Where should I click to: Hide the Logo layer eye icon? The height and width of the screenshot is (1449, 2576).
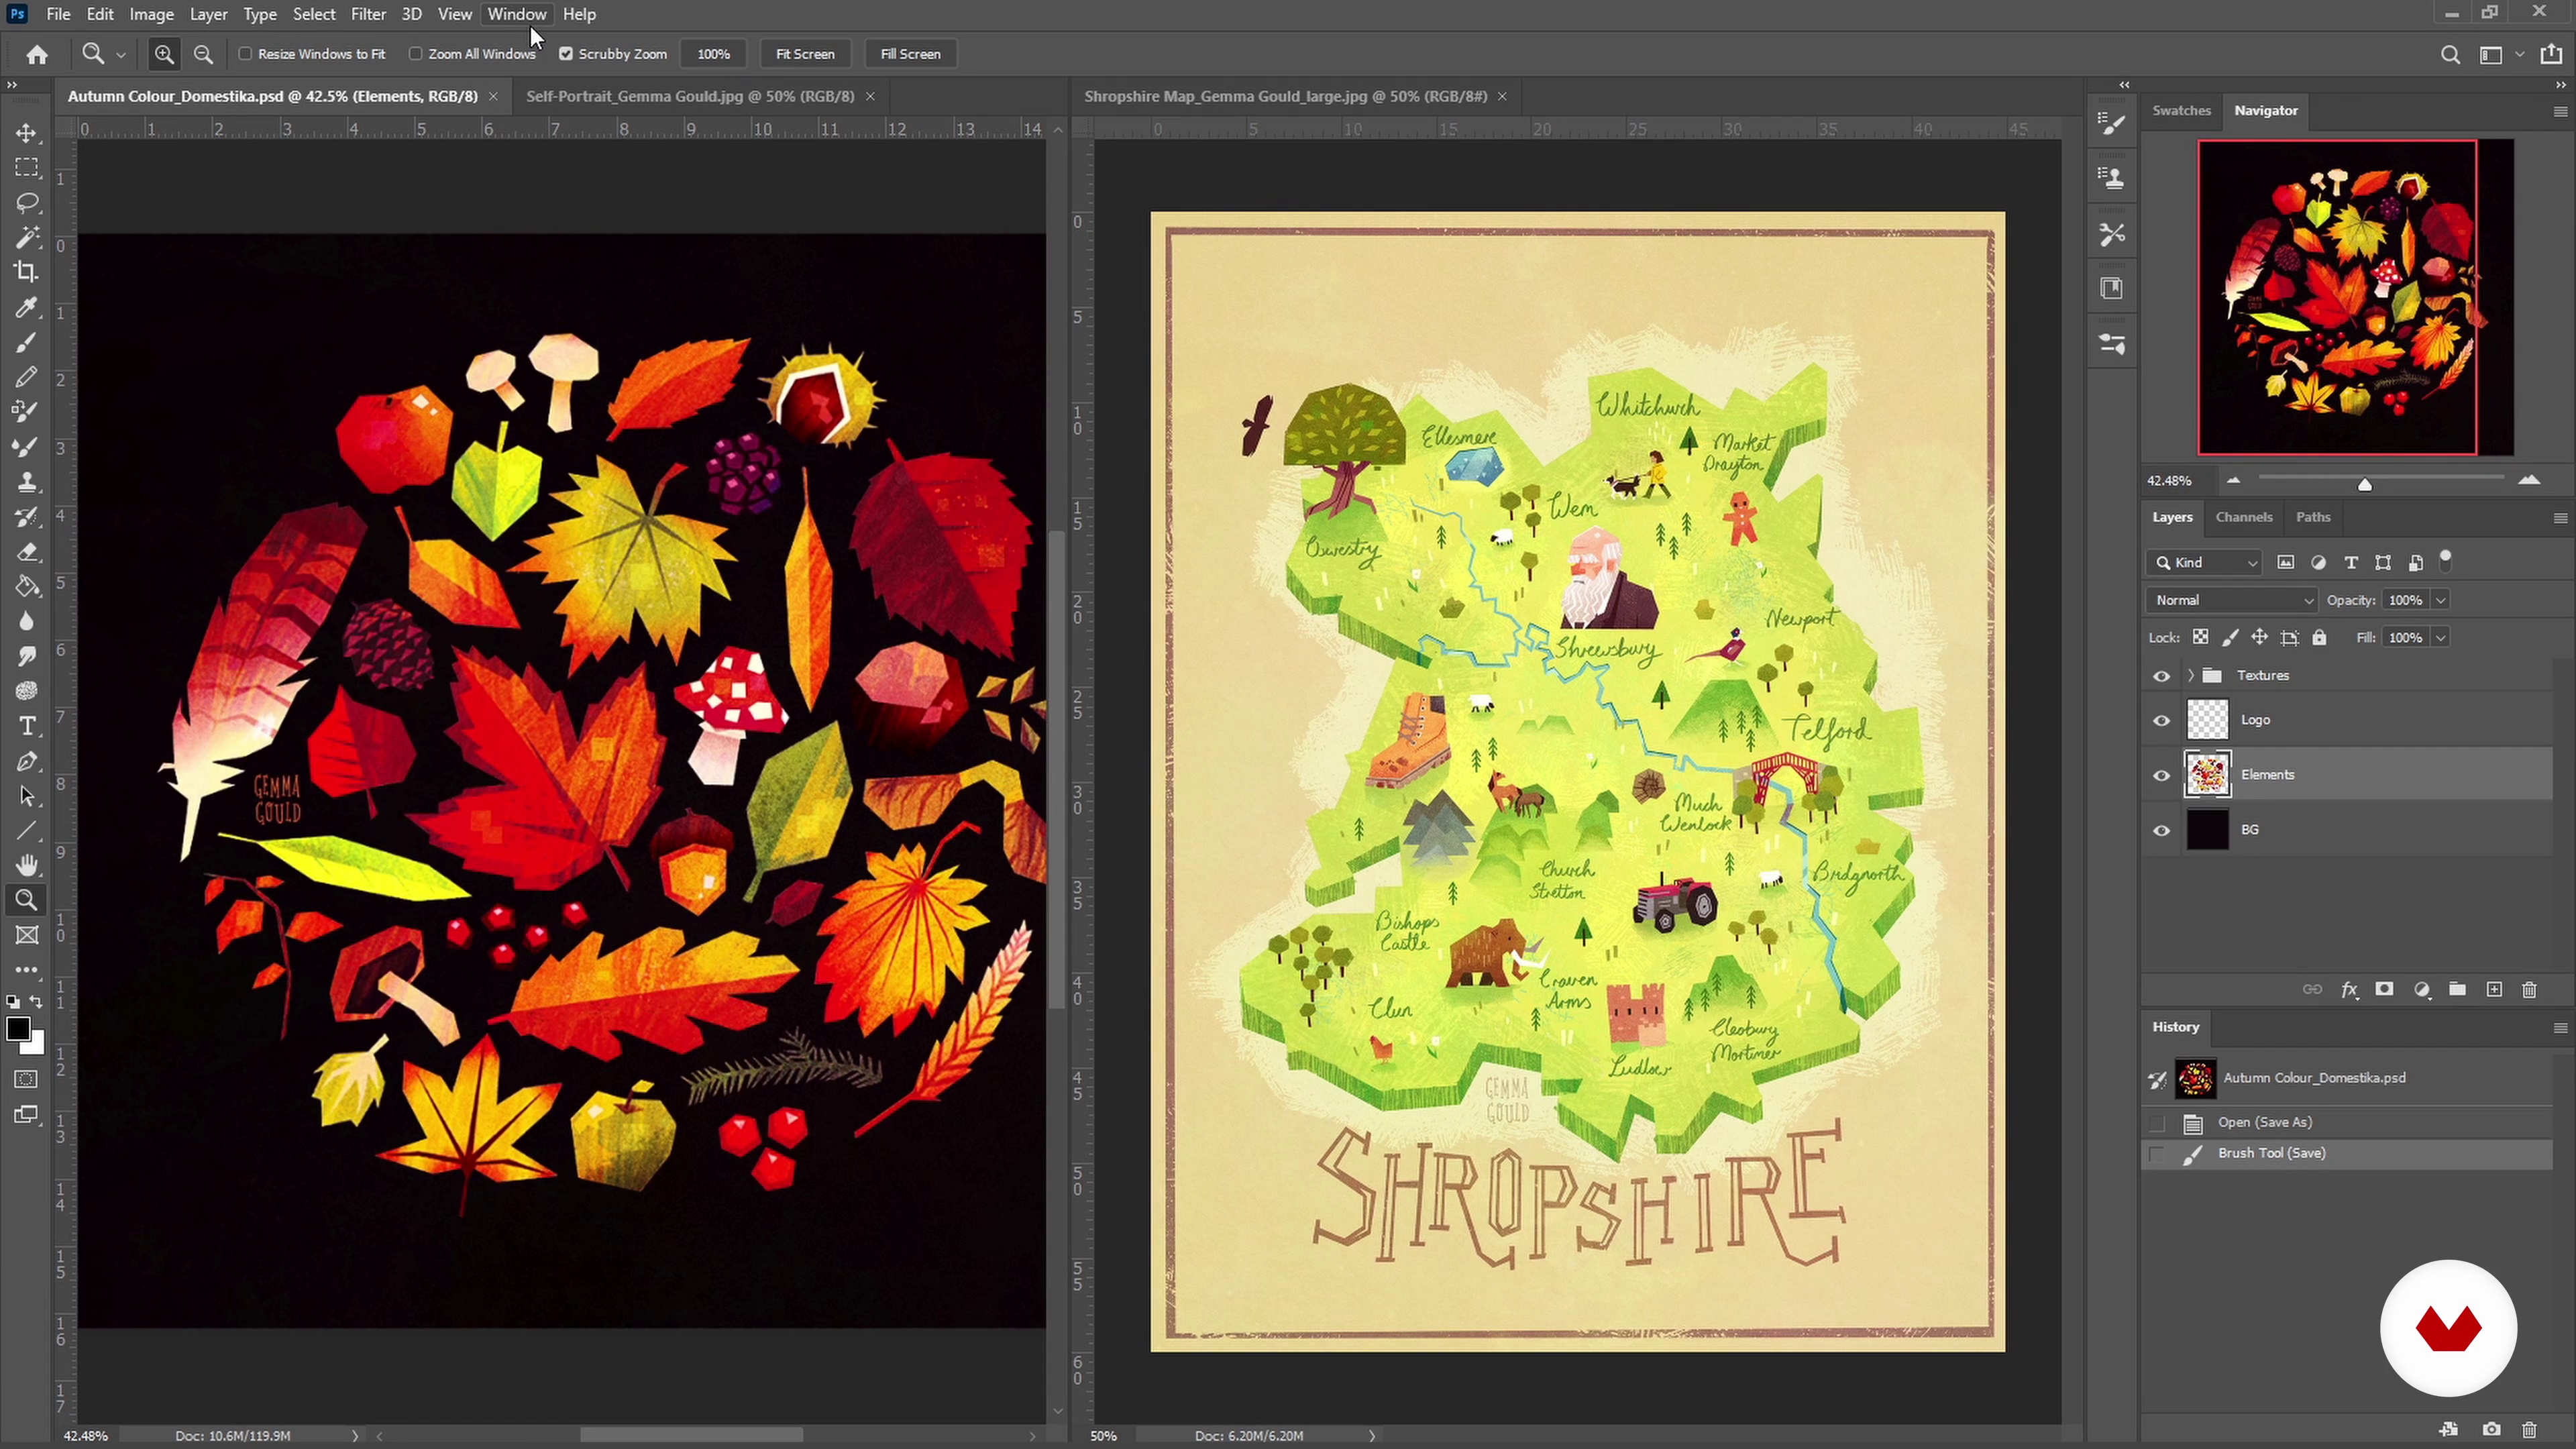coord(2161,721)
